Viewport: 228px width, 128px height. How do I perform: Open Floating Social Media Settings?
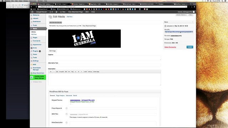[38, 77]
